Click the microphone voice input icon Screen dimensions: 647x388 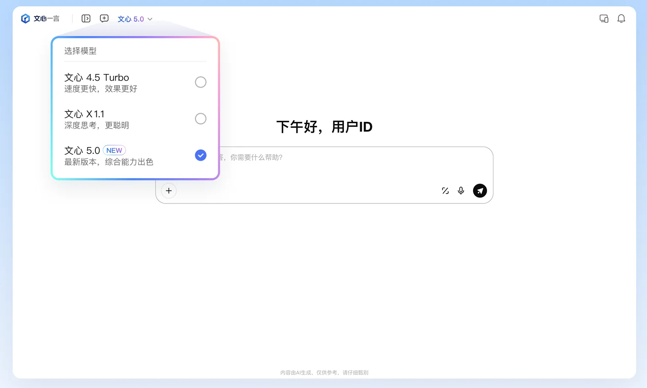click(461, 191)
